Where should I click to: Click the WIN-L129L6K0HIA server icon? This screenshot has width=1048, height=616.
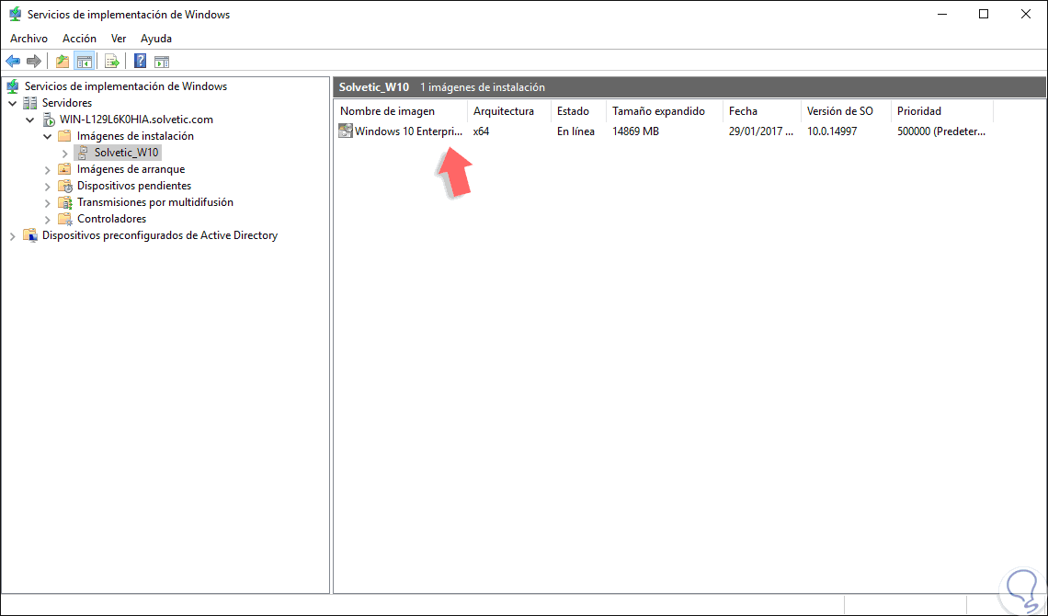(x=48, y=120)
